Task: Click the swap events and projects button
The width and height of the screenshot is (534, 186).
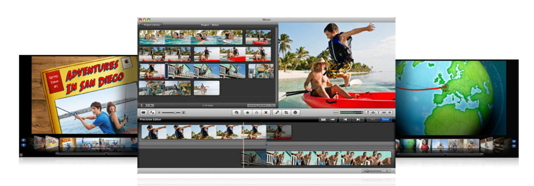Action: [x=152, y=112]
